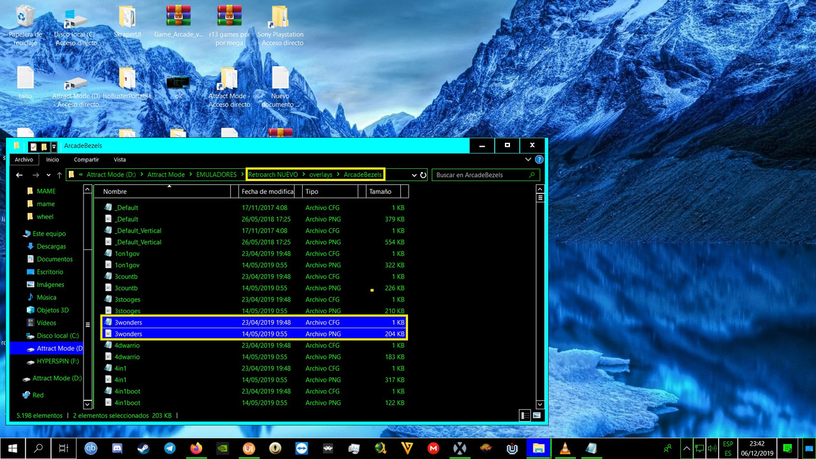Viewport: 816px width, 459px height.
Task: Open Task View on taskbar
Action: pyautogui.click(x=63, y=449)
